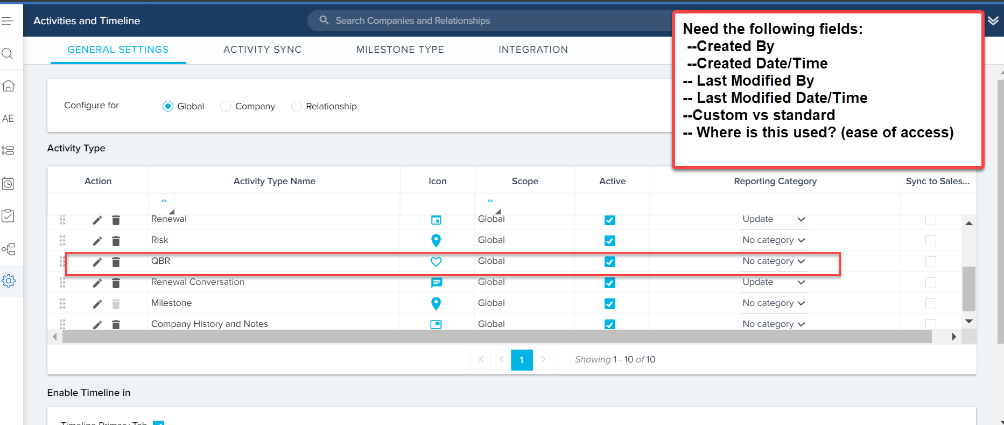This screenshot has height=425, width=1004.
Task: Open Reporting Category dropdown for Risk
Action: click(x=774, y=240)
